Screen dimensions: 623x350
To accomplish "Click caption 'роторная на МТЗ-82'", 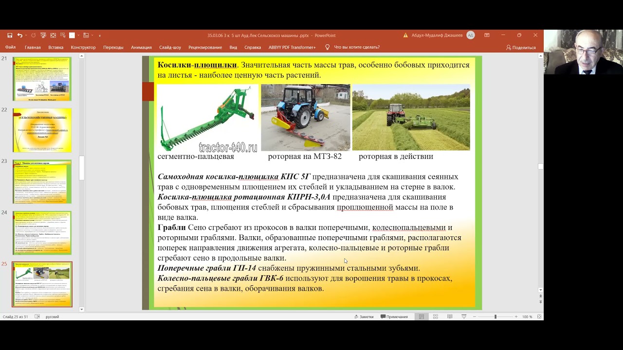I will pyautogui.click(x=305, y=157).
